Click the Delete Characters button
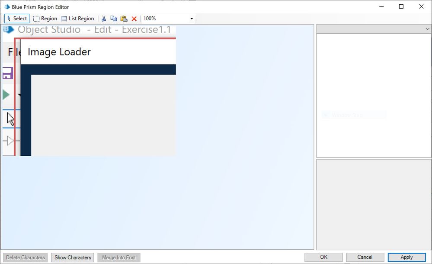 (x=26, y=258)
